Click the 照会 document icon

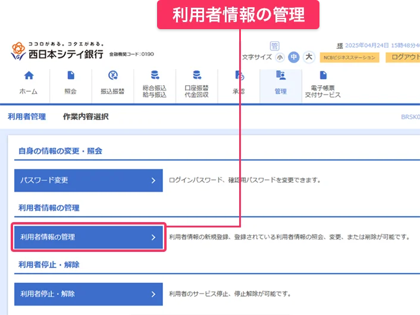[x=71, y=76]
